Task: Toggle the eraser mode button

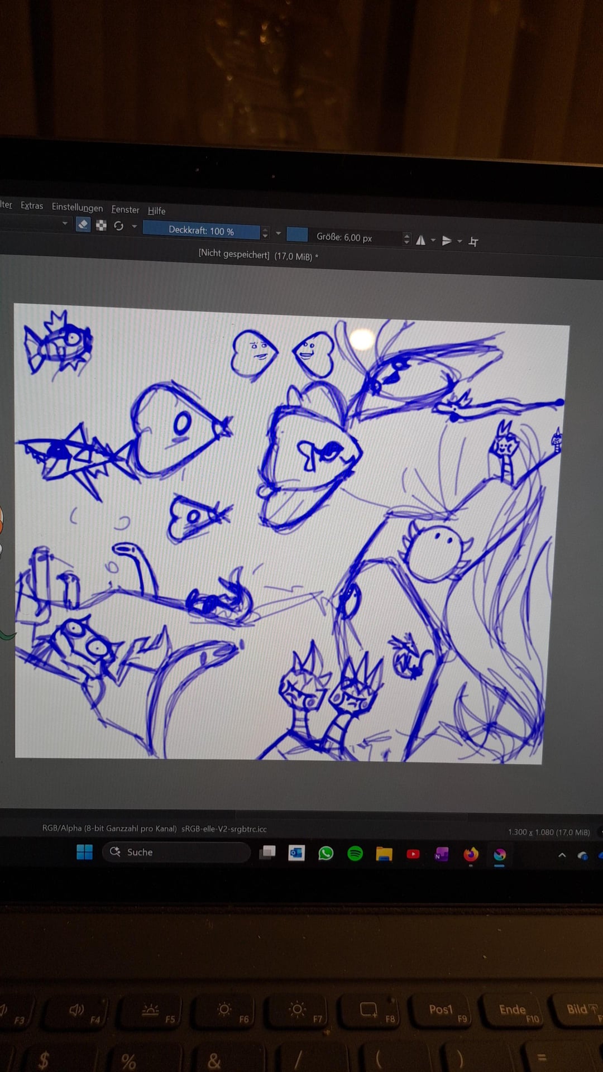Action: 83,224
